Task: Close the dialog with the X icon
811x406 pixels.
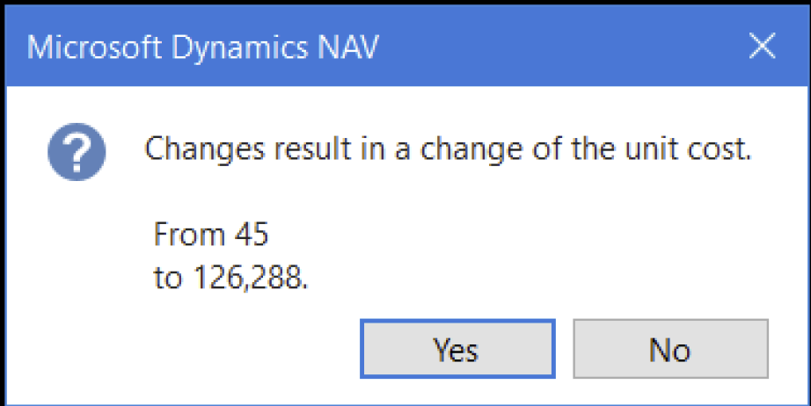Action: point(763,46)
